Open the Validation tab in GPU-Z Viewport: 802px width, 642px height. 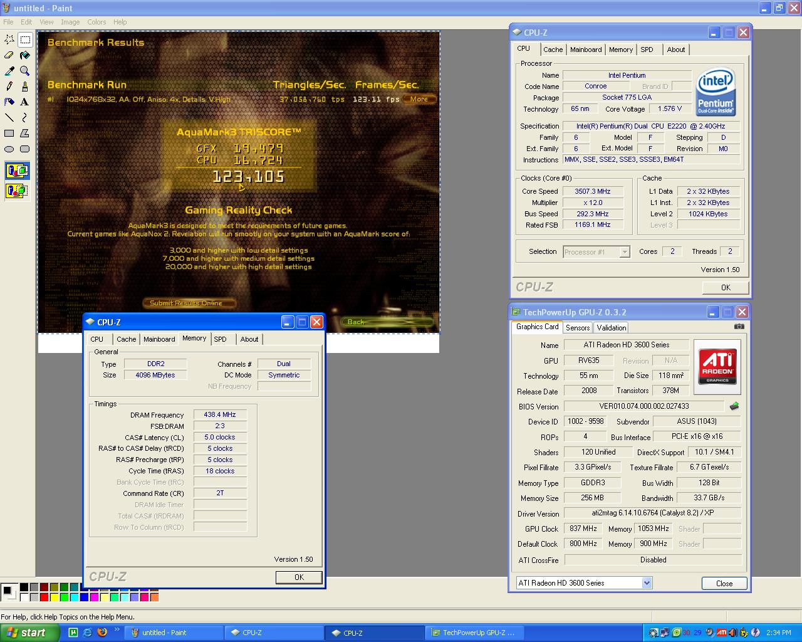click(x=611, y=327)
